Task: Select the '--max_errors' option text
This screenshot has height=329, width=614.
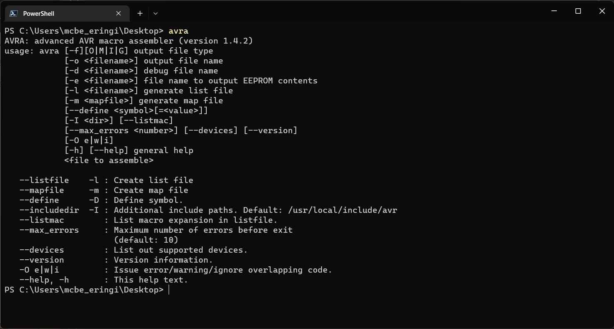Action: (48, 230)
